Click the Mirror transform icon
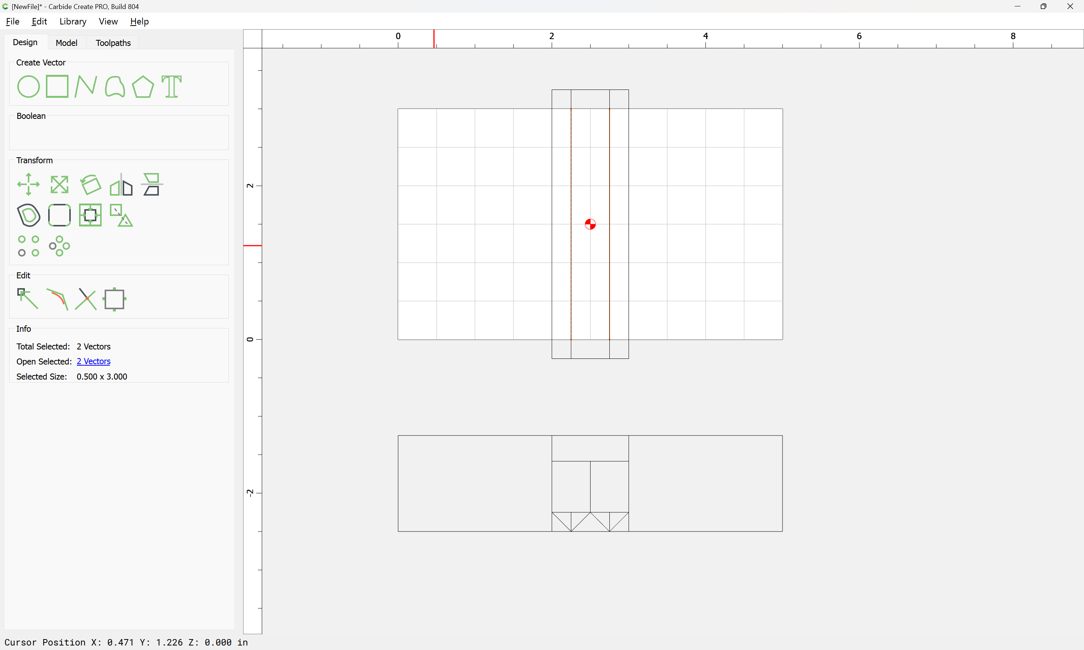This screenshot has width=1084, height=650. click(x=121, y=184)
